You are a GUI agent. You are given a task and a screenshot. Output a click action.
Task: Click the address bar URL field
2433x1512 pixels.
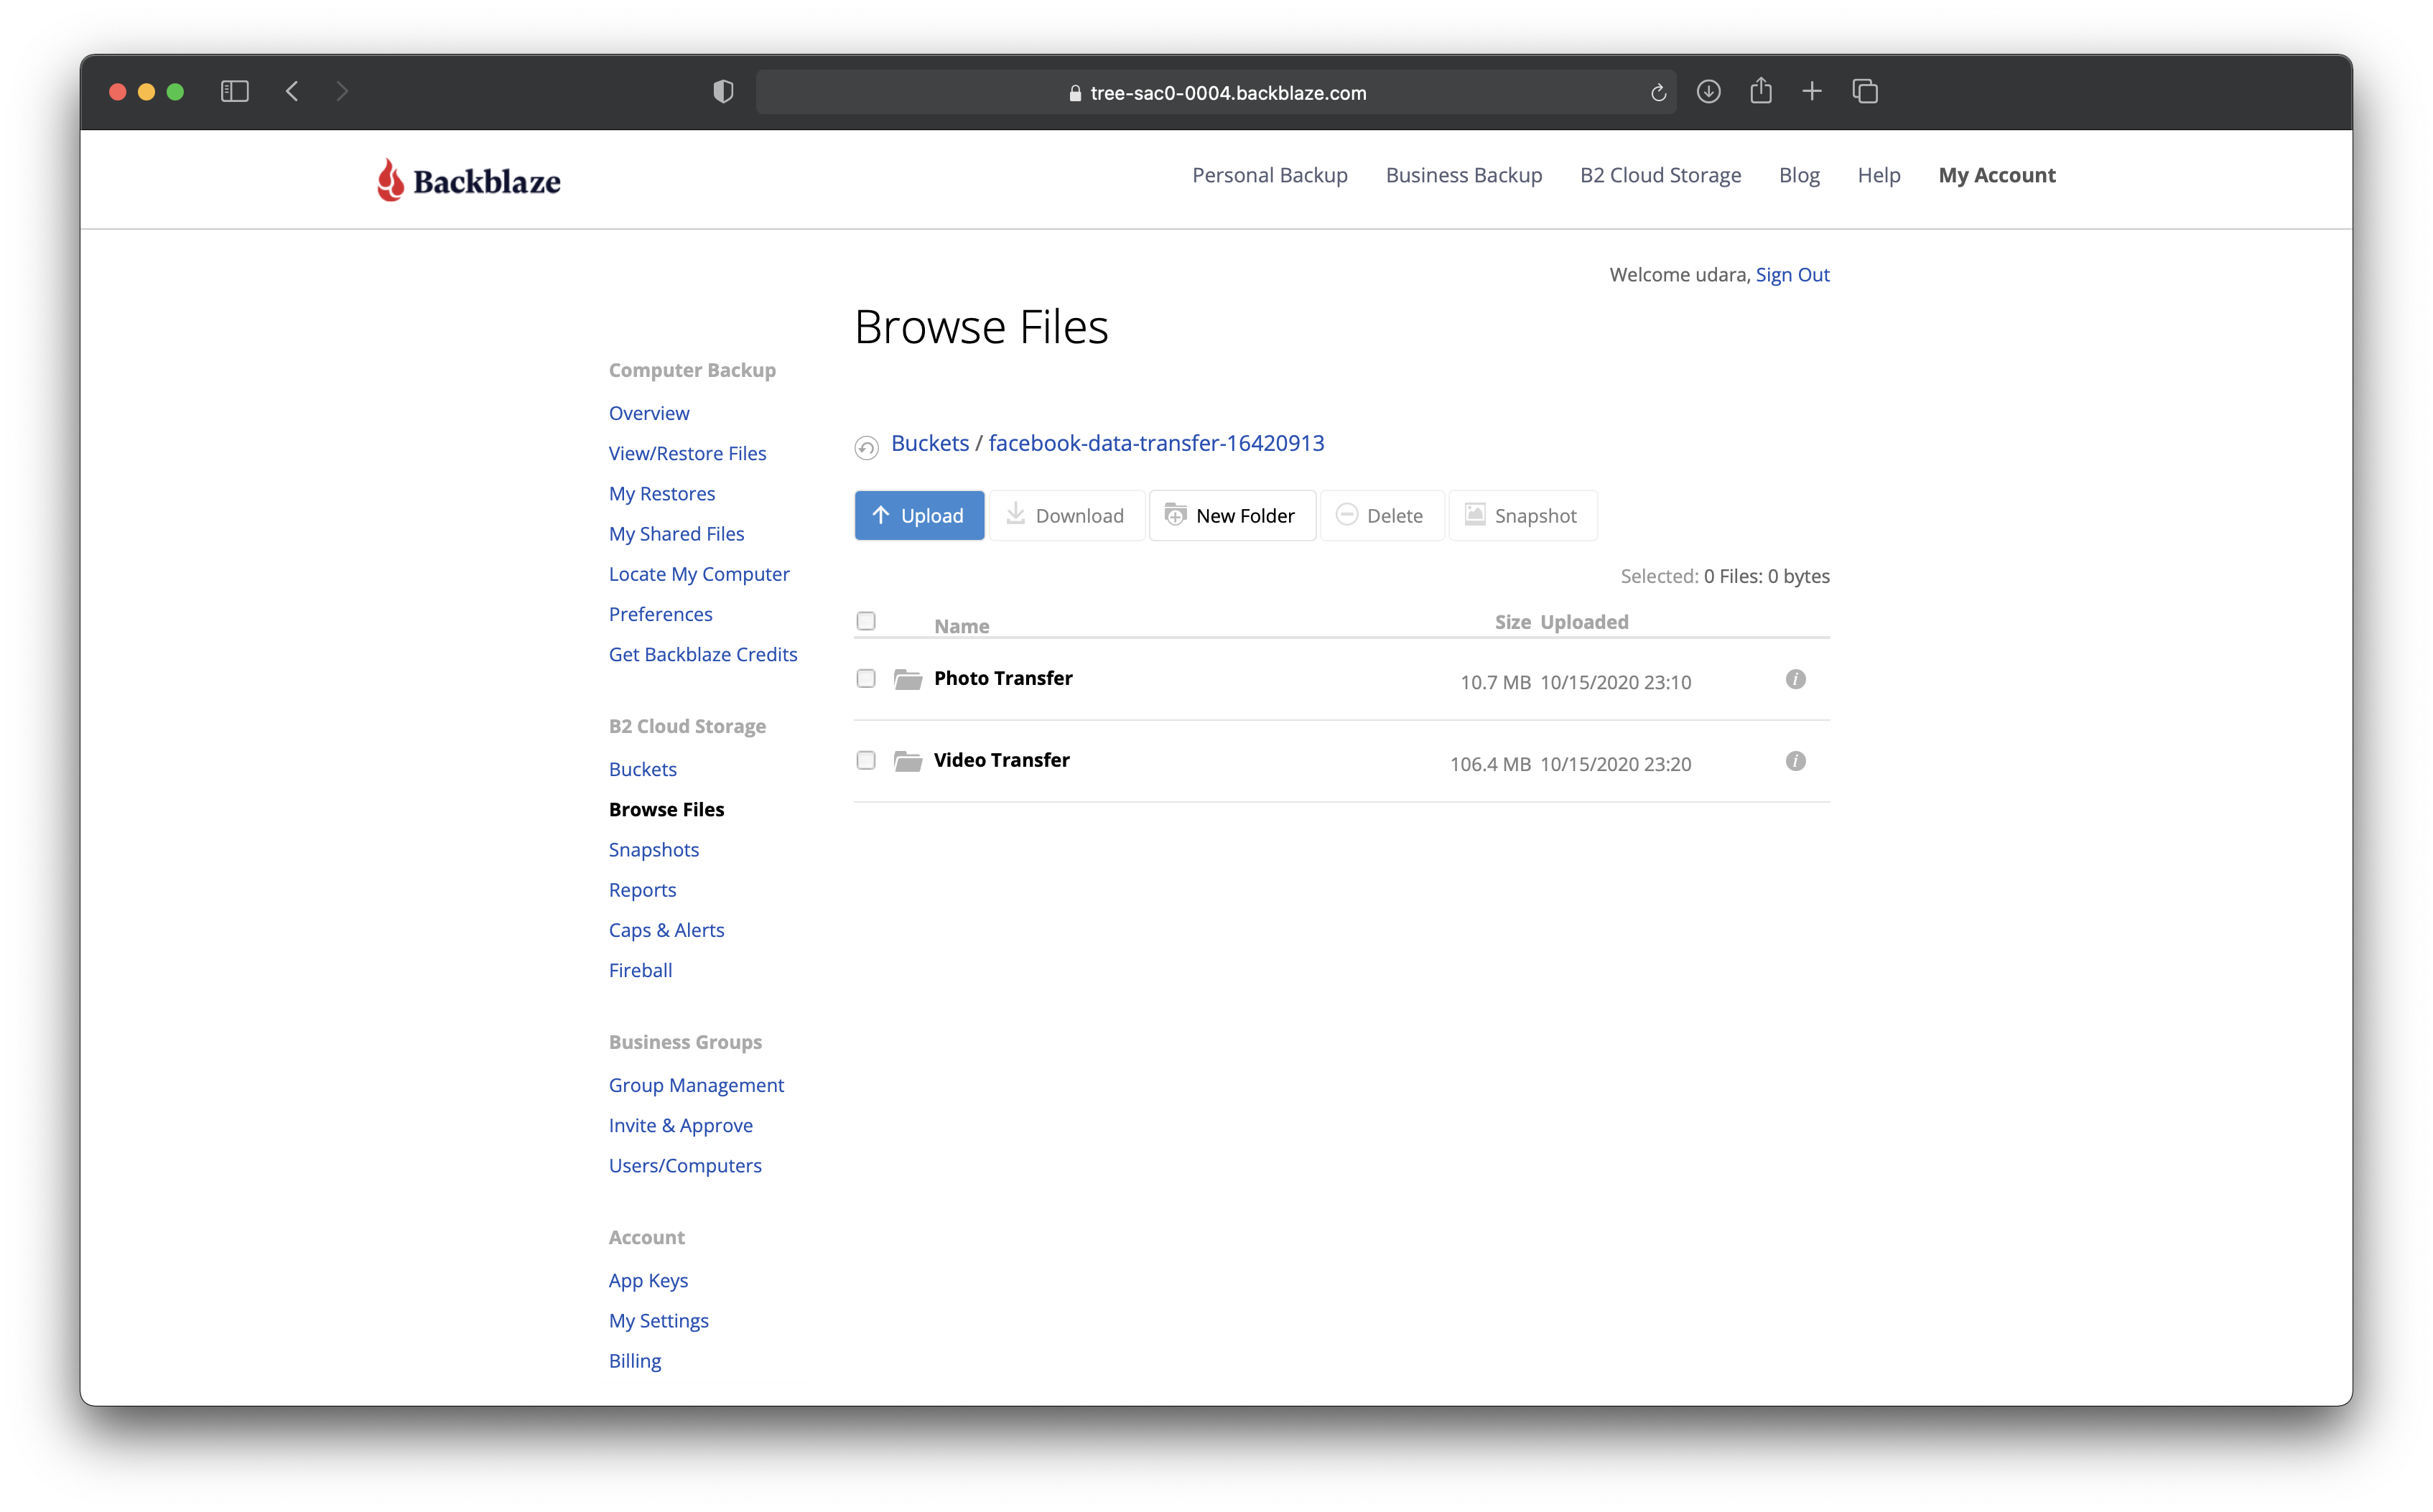[1216, 92]
